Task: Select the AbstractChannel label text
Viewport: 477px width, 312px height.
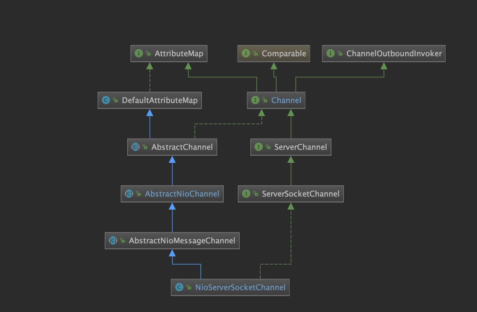Action: point(182,147)
